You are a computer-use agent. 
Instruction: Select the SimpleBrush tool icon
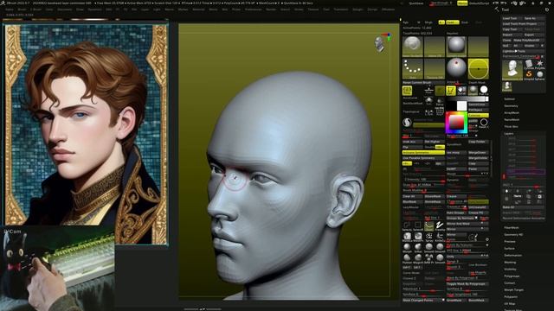click(529, 74)
